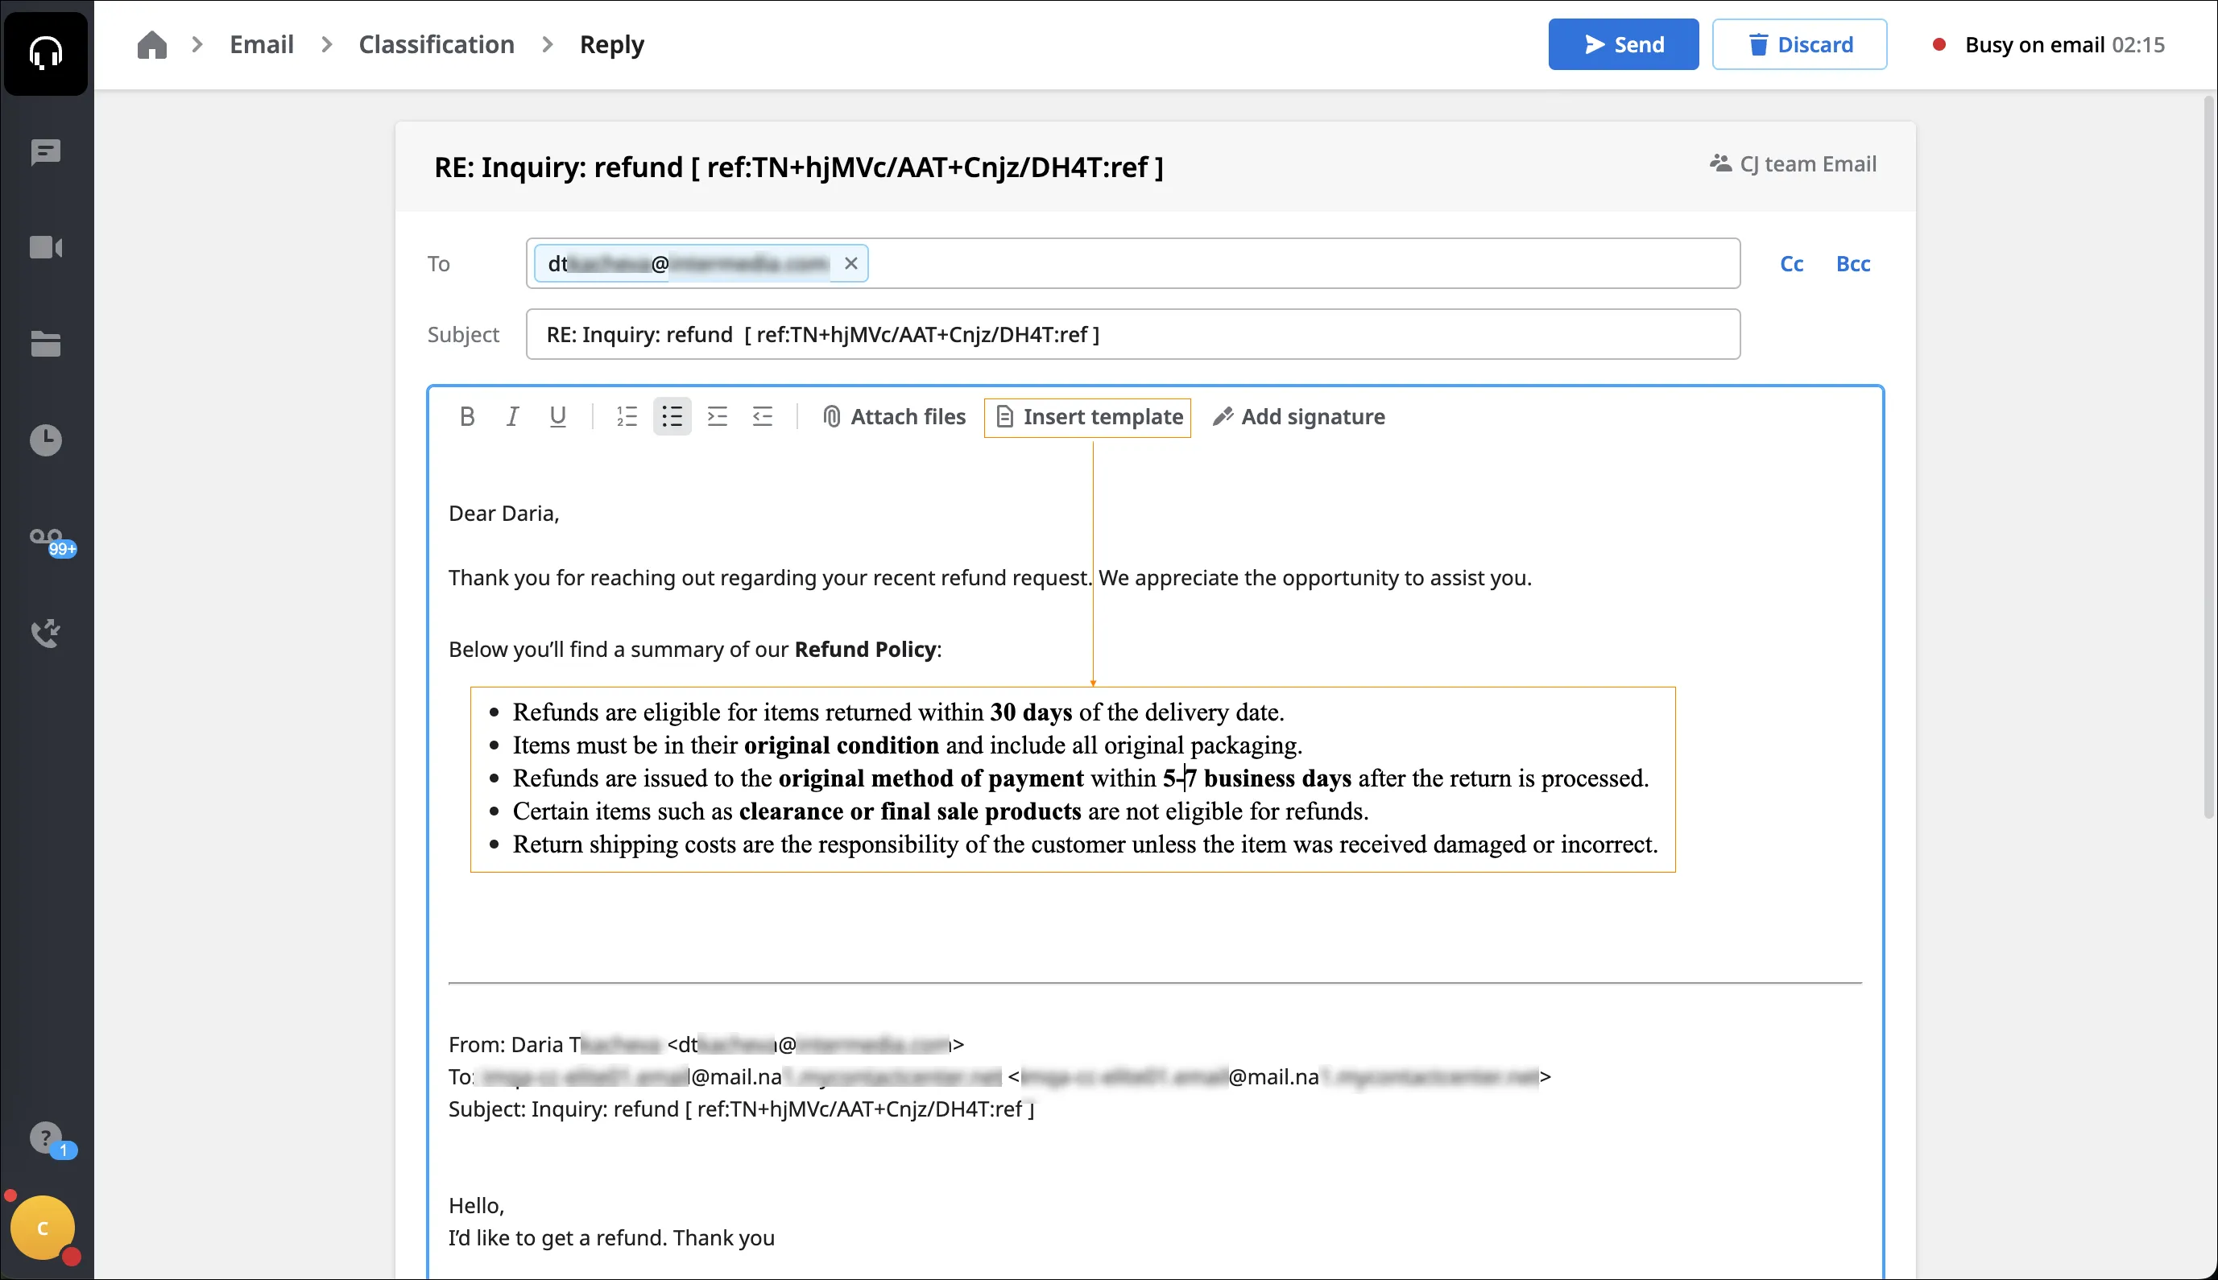Screen dimensions: 2218x1280
Task: Go to Home via the house icon
Action: (x=152, y=44)
